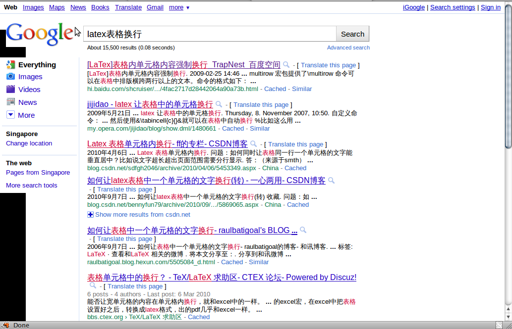The height and width of the screenshot is (329, 512).
Task: Open Similar pages for raulbatigoal.blog.hexun.com result
Action: (x=259, y=262)
